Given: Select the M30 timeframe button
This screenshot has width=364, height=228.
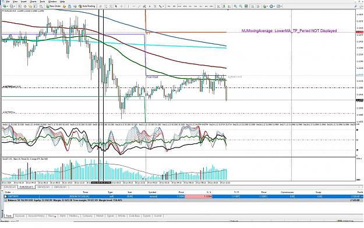Looking at the screenshot, I should pyautogui.click(x=185, y=6).
